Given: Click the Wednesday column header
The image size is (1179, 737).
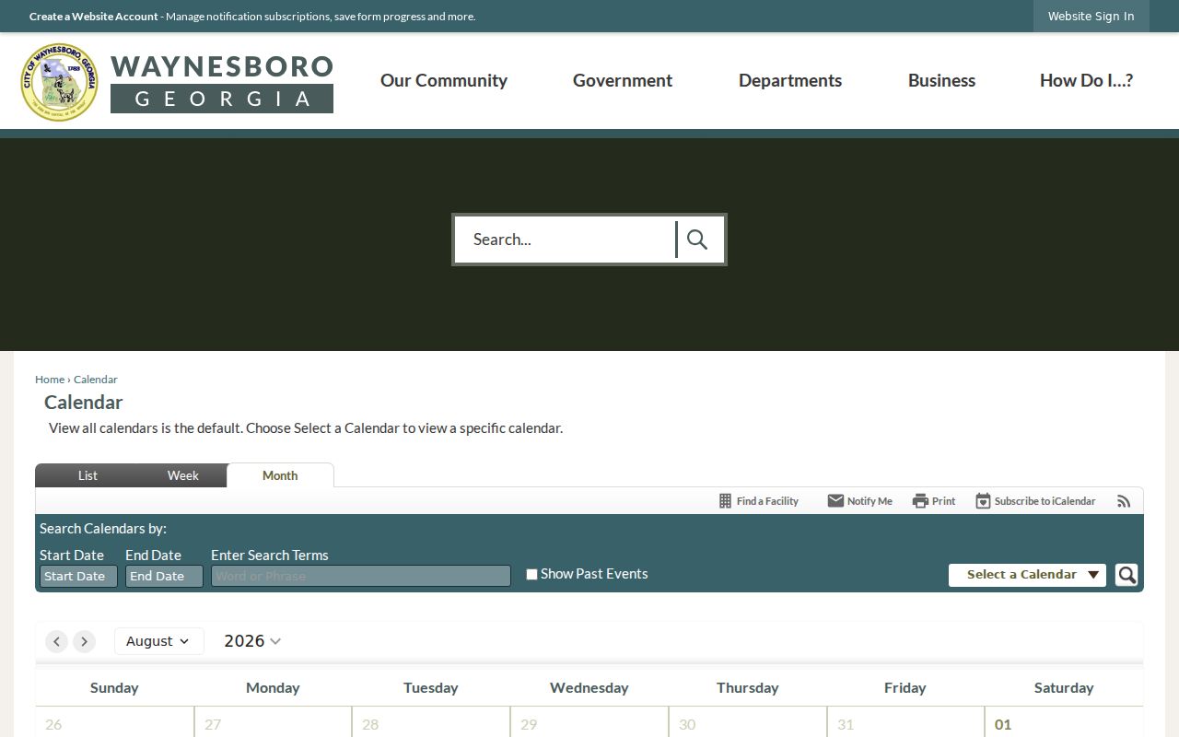Looking at the screenshot, I should (589, 687).
